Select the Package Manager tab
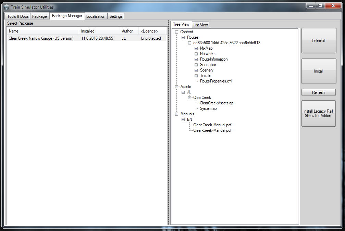Viewport: 345px width, 231px height. point(67,16)
